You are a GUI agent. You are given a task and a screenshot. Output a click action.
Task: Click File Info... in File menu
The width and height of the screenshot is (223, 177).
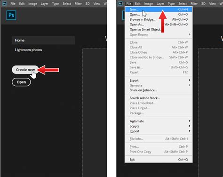(159, 139)
